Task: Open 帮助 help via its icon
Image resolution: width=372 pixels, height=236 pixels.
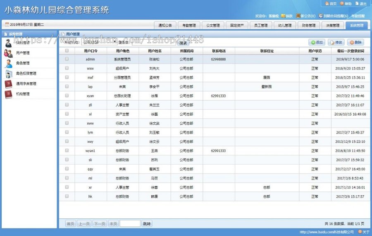Action: 342,4
